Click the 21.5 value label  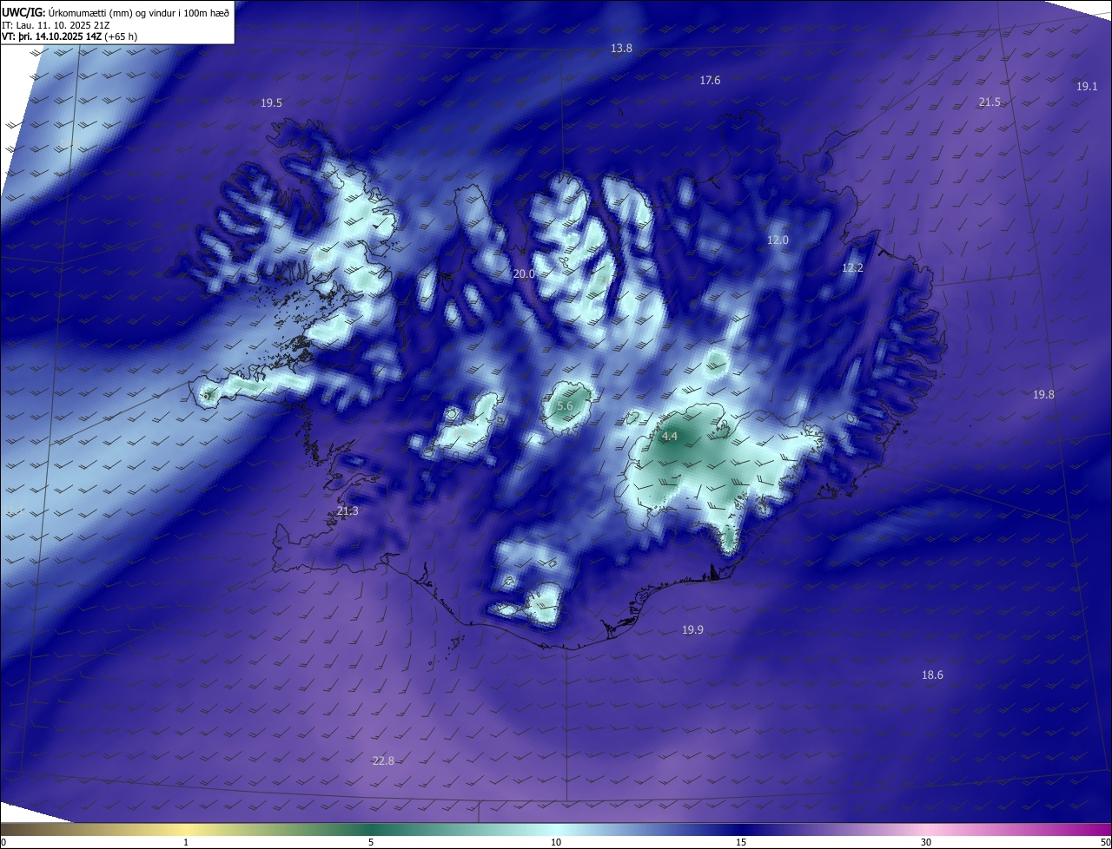pos(990,102)
